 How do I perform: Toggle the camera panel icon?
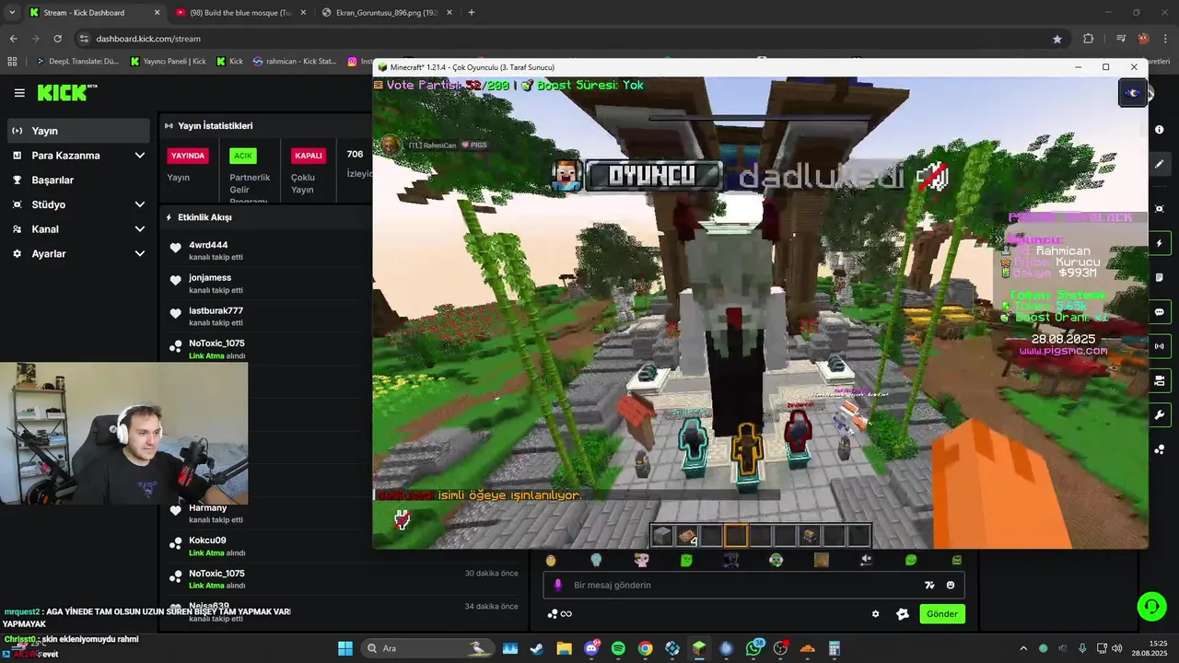1159,380
